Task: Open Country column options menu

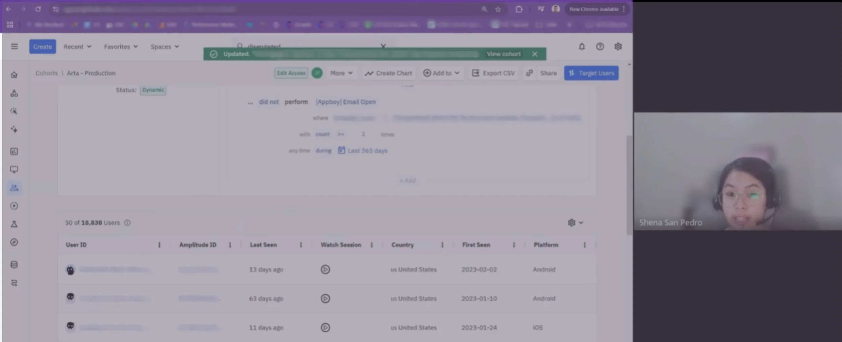Action: click(442, 245)
